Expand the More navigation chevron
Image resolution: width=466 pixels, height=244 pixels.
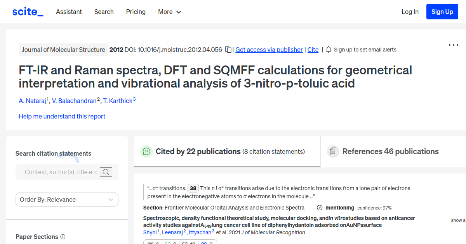tap(179, 12)
